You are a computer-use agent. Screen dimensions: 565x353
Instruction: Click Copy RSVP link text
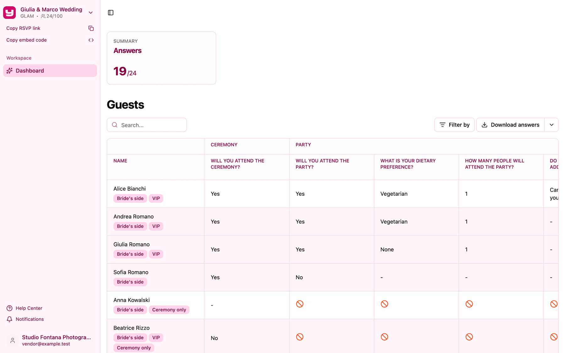[23, 28]
